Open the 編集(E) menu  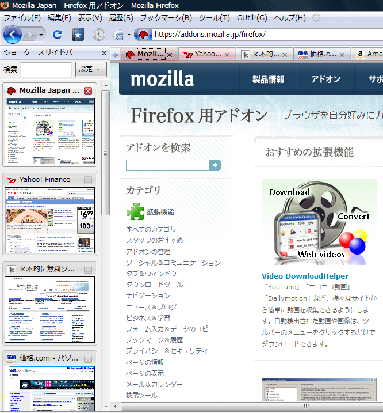tap(59, 18)
